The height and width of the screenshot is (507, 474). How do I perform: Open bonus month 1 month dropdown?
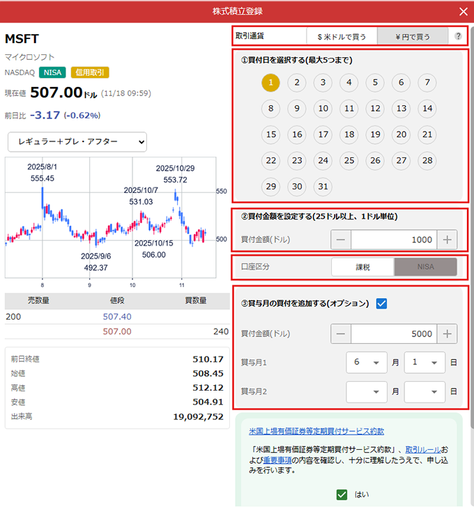coord(367,363)
